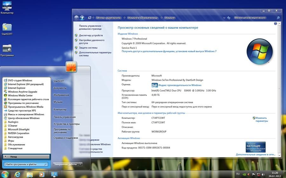Image resolution: width=286 pixels, height=178 pixels.
Task: Click the Control Panel taskbar button
Action: 54,175
